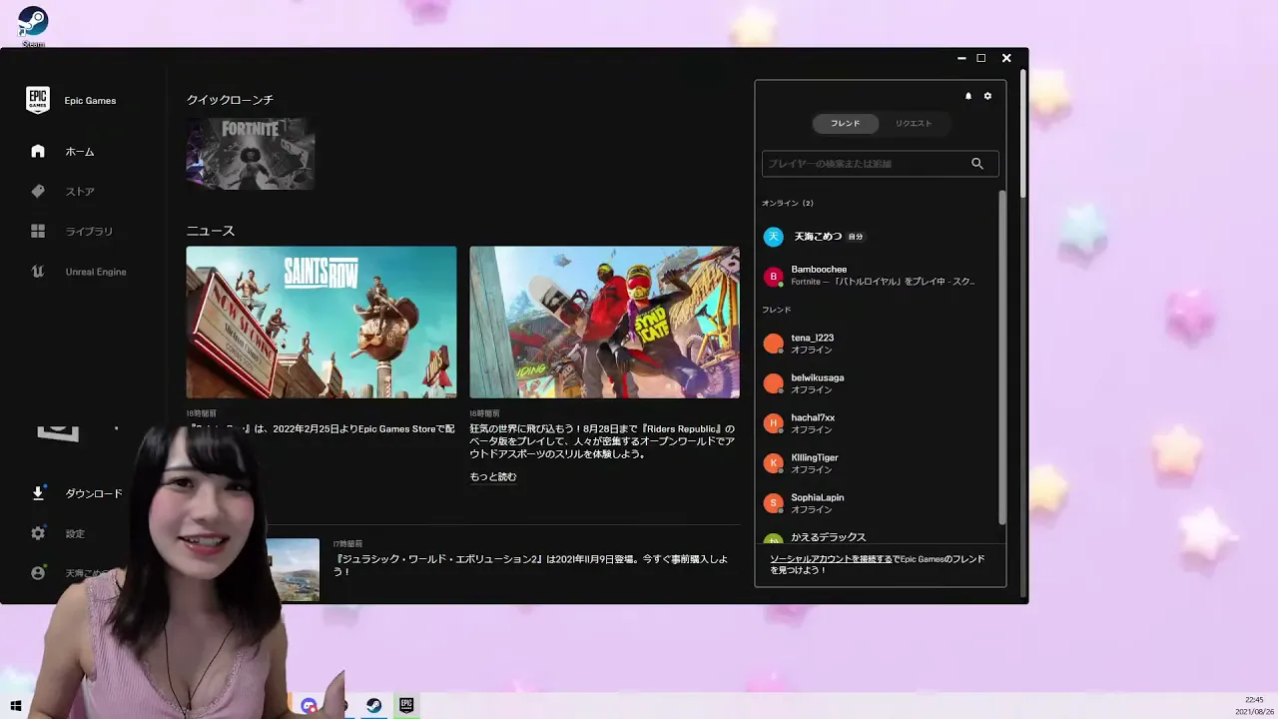Click the friends list scrollbar
Image resolution: width=1278 pixels, height=719 pixels.
coord(1002,358)
